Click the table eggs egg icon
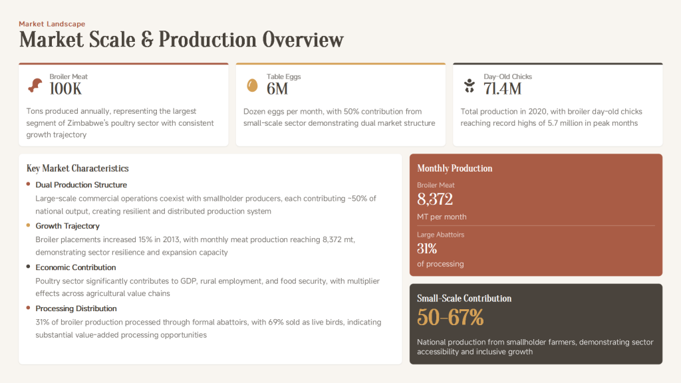681x383 pixels. (252, 85)
